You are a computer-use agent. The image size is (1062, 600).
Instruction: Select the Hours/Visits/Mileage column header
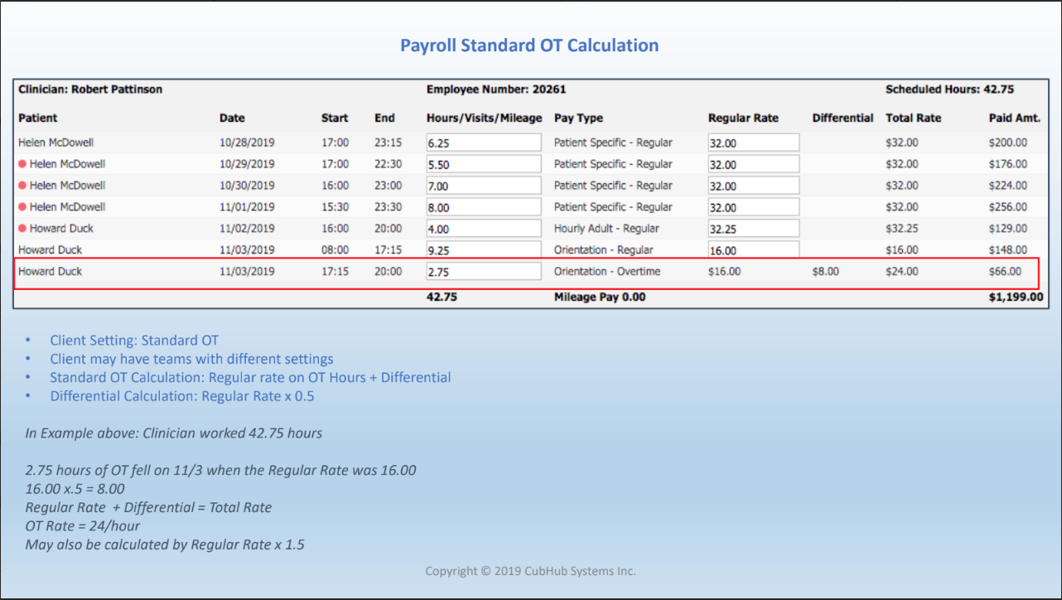(485, 118)
